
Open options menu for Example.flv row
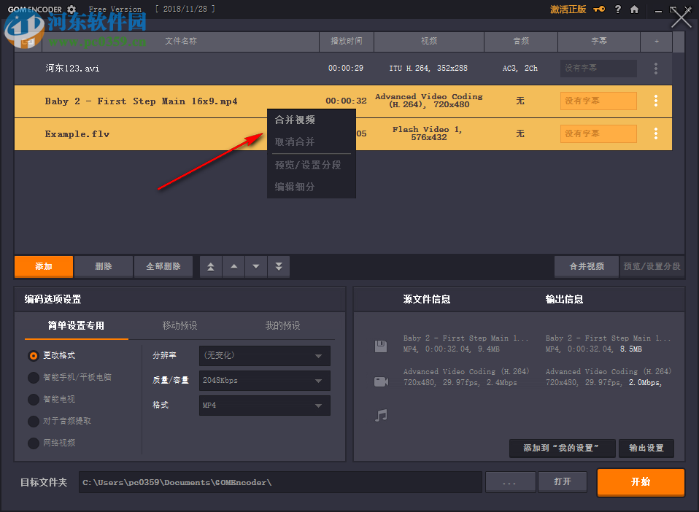(x=655, y=133)
